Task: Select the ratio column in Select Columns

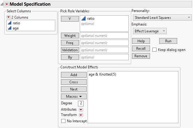Action: pos(17,23)
